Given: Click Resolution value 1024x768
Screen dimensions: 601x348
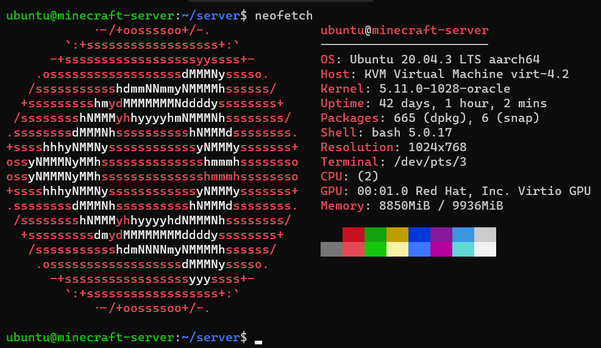Looking at the screenshot, I should pyautogui.click(x=437, y=147).
